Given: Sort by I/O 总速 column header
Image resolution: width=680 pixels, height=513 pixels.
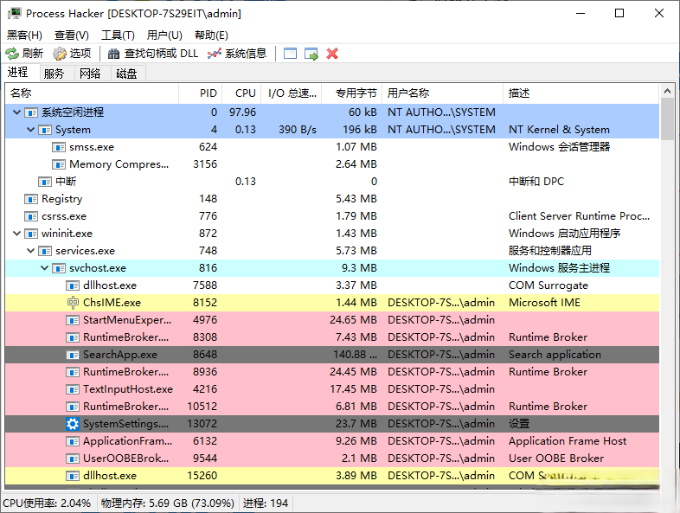Looking at the screenshot, I should [x=292, y=93].
